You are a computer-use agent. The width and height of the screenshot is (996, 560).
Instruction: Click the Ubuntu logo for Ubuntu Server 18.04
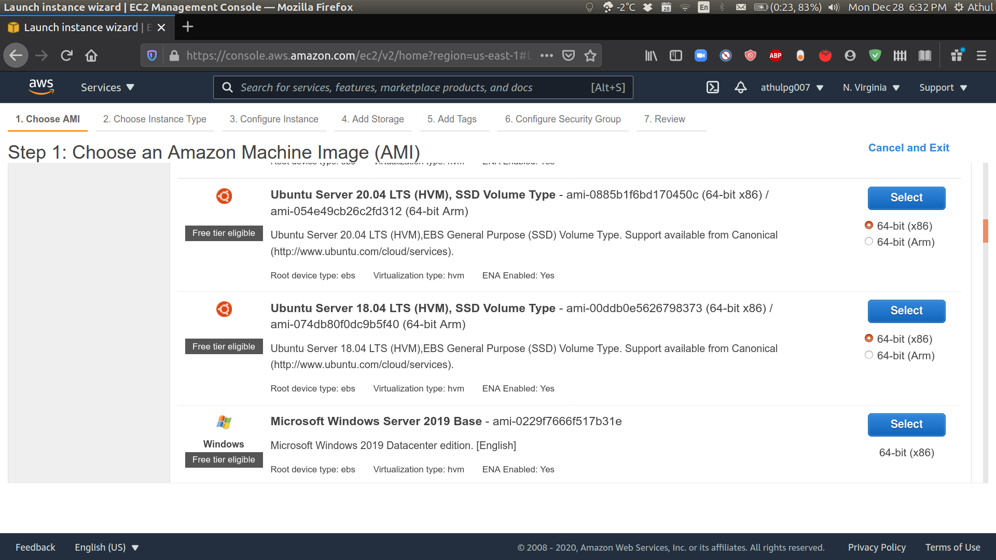coord(224,309)
